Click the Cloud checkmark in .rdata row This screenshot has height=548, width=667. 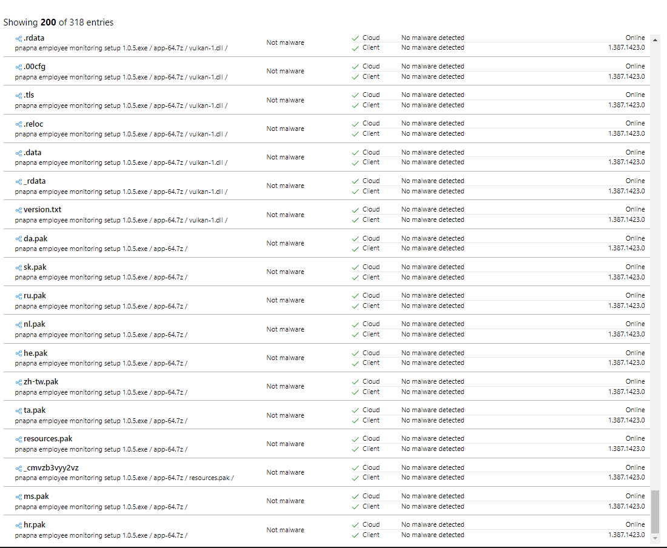point(355,38)
